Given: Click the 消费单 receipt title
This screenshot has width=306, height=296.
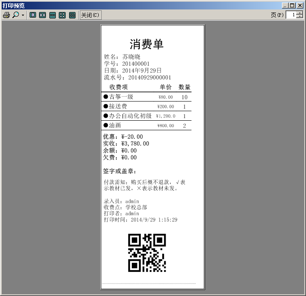Looking at the screenshot, I should 146,44.
